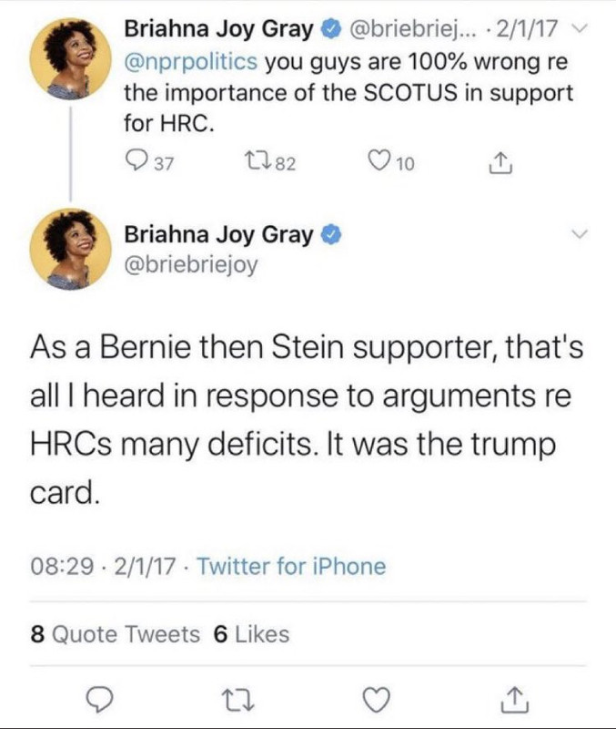View the 6 Likes list
The width and height of the screenshot is (616, 729).
(x=252, y=634)
